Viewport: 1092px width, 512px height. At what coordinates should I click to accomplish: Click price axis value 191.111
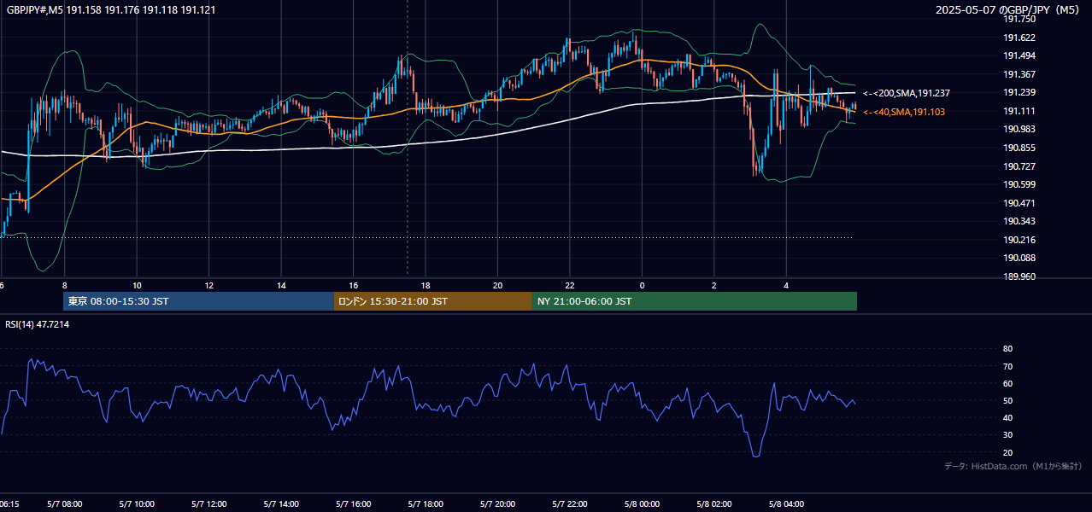[x=1019, y=111]
